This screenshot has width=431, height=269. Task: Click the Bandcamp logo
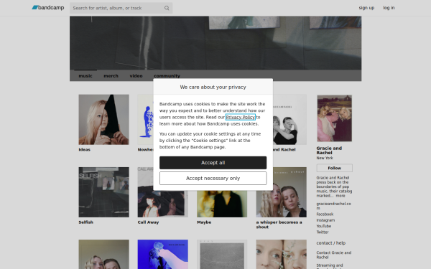48,8
